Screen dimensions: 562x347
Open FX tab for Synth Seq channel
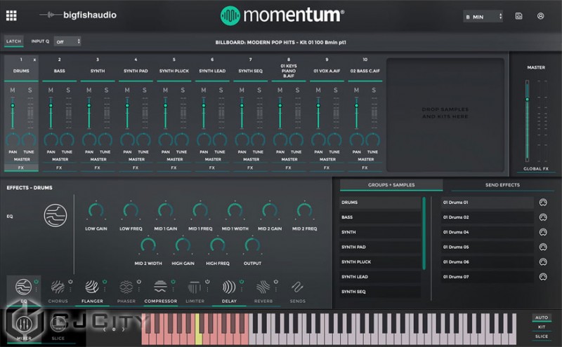point(250,168)
